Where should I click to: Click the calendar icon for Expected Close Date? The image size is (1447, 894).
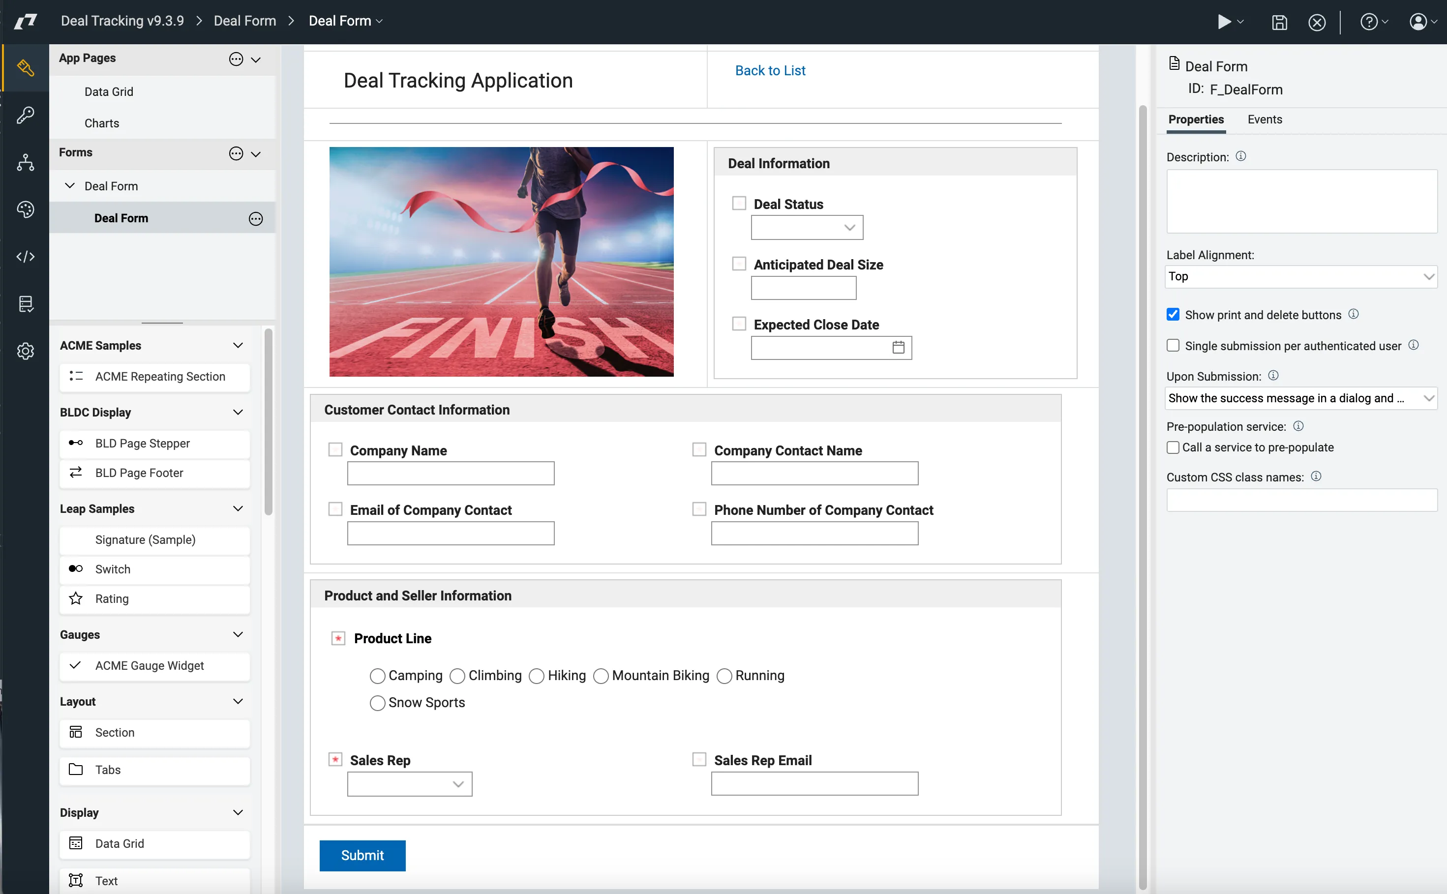point(898,348)
